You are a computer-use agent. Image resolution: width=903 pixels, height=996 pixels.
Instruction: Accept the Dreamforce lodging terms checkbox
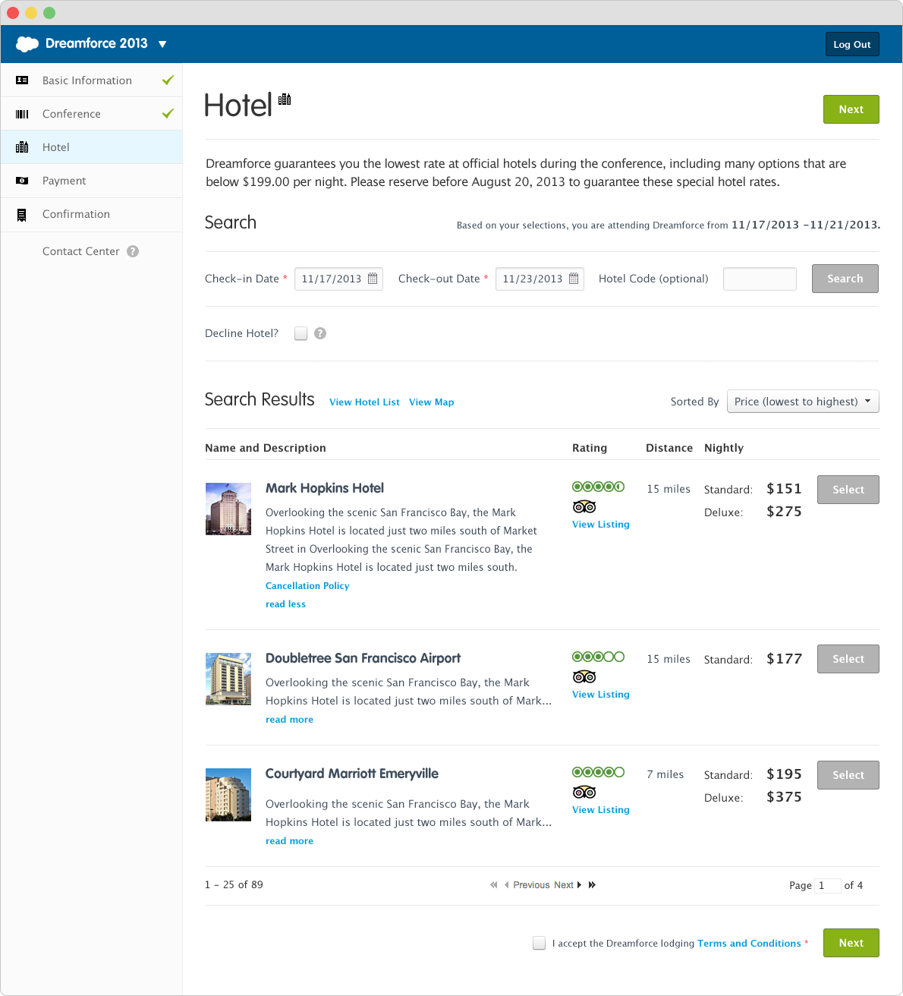540,943
